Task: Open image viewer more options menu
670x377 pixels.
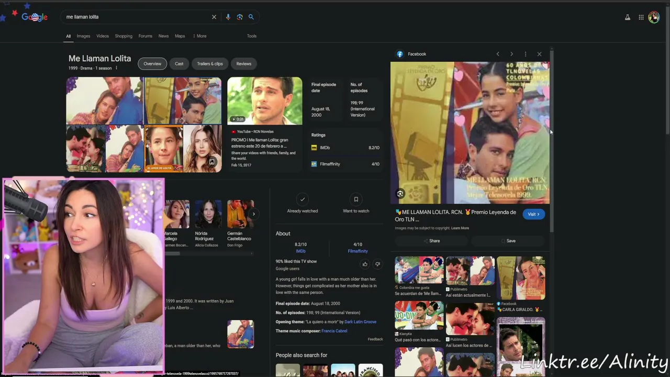Action: [x=526, y=54]
